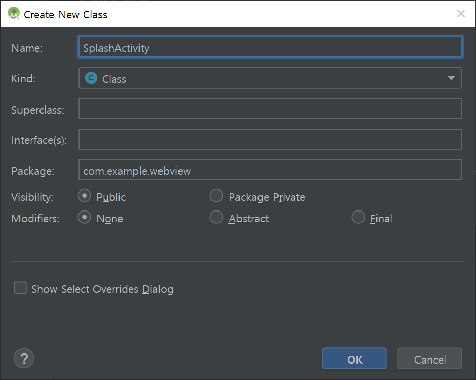Open help with the question mark button

(x=24, y=358)
